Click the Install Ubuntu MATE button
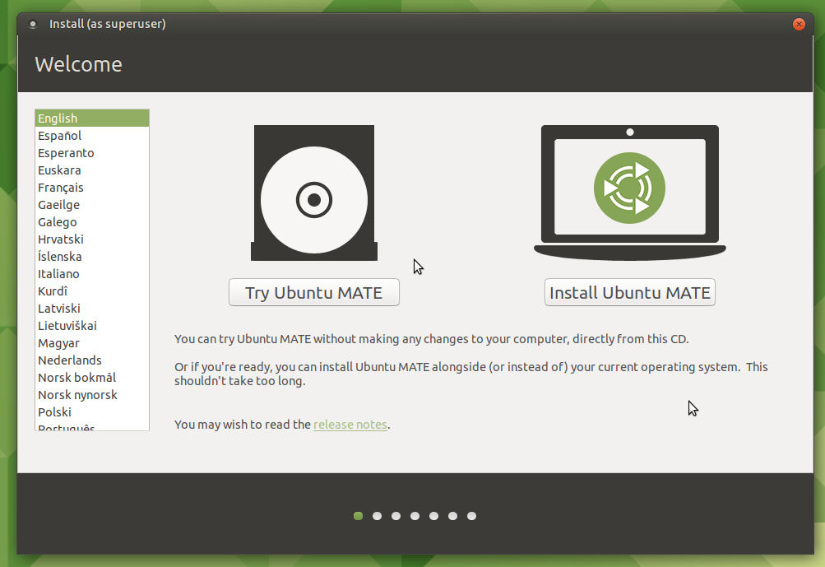This screenshot has height=567, width=825. pyautogui.click(x=630, y=292)
